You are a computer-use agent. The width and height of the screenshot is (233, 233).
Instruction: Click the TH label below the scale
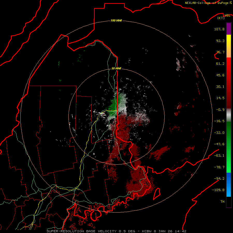click(x=222, y=202)
